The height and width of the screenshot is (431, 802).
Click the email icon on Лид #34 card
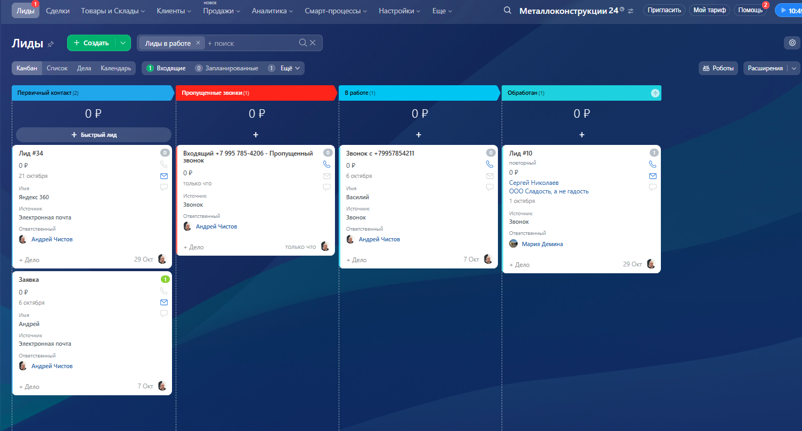coord(164,176)
